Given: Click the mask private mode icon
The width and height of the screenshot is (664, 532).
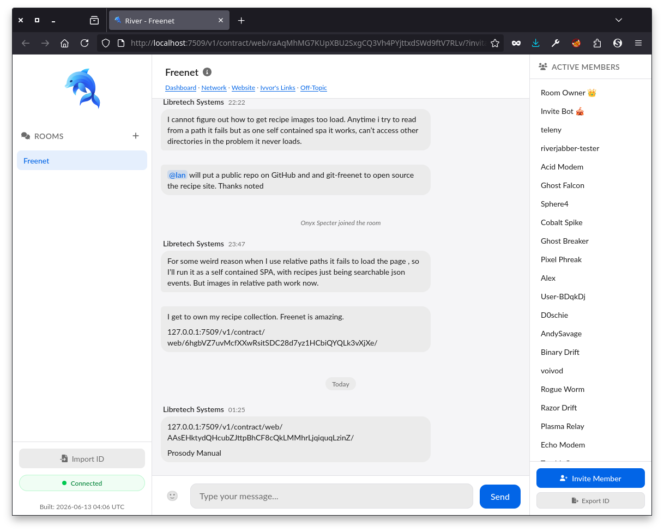Looking at the screenshot, I should click(x=516, y=43).
